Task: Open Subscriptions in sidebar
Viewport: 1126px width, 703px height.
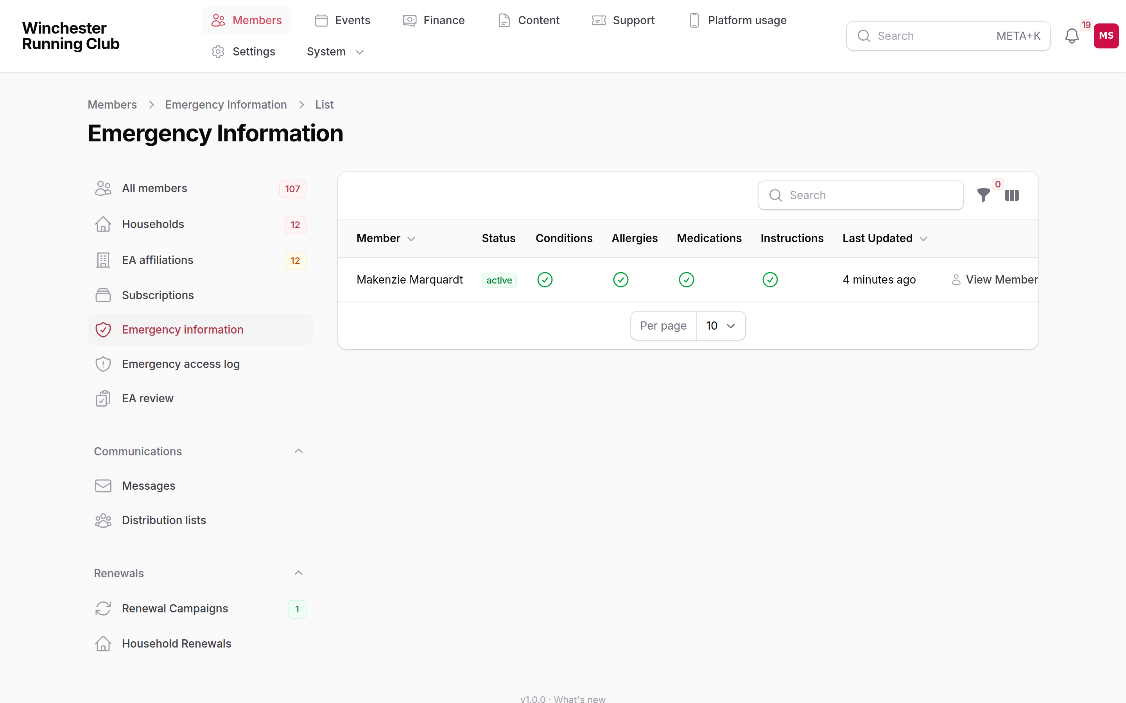Action: tap(200, 295)
